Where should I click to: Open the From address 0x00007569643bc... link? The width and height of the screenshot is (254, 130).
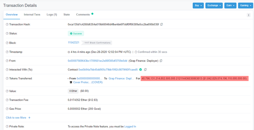click(x=97, y=61)
